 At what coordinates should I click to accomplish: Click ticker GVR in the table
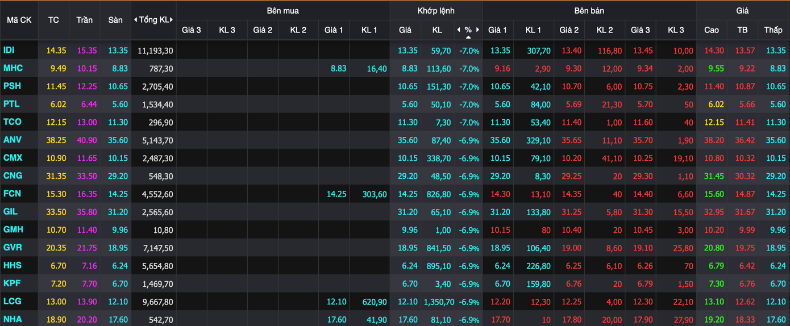point(13,248)
